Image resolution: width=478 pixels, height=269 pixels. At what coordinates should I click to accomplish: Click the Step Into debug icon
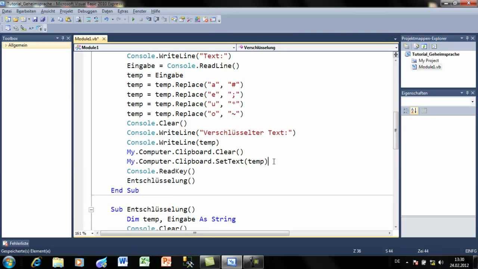(x=149, y=19)
